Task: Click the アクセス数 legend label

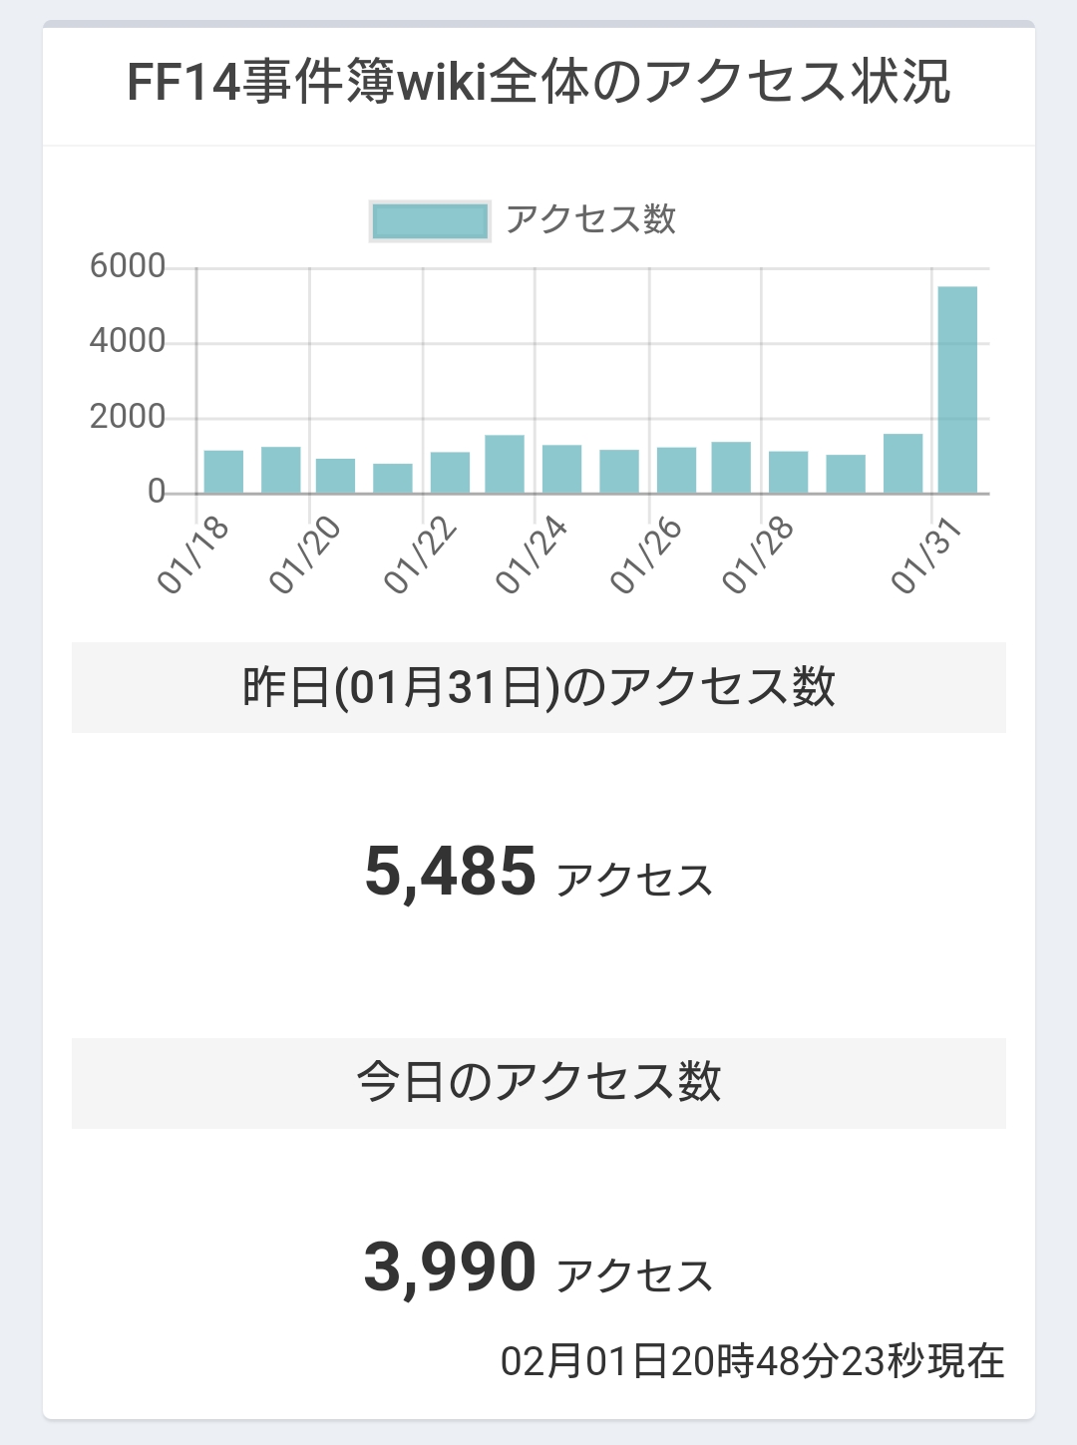Action: click(x=590, y=219)
